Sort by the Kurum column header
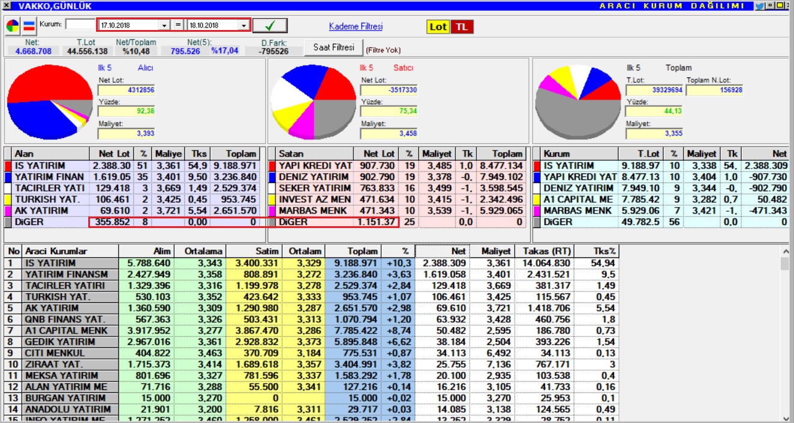This screenshot has height=423, width=794. pos(579,154)
